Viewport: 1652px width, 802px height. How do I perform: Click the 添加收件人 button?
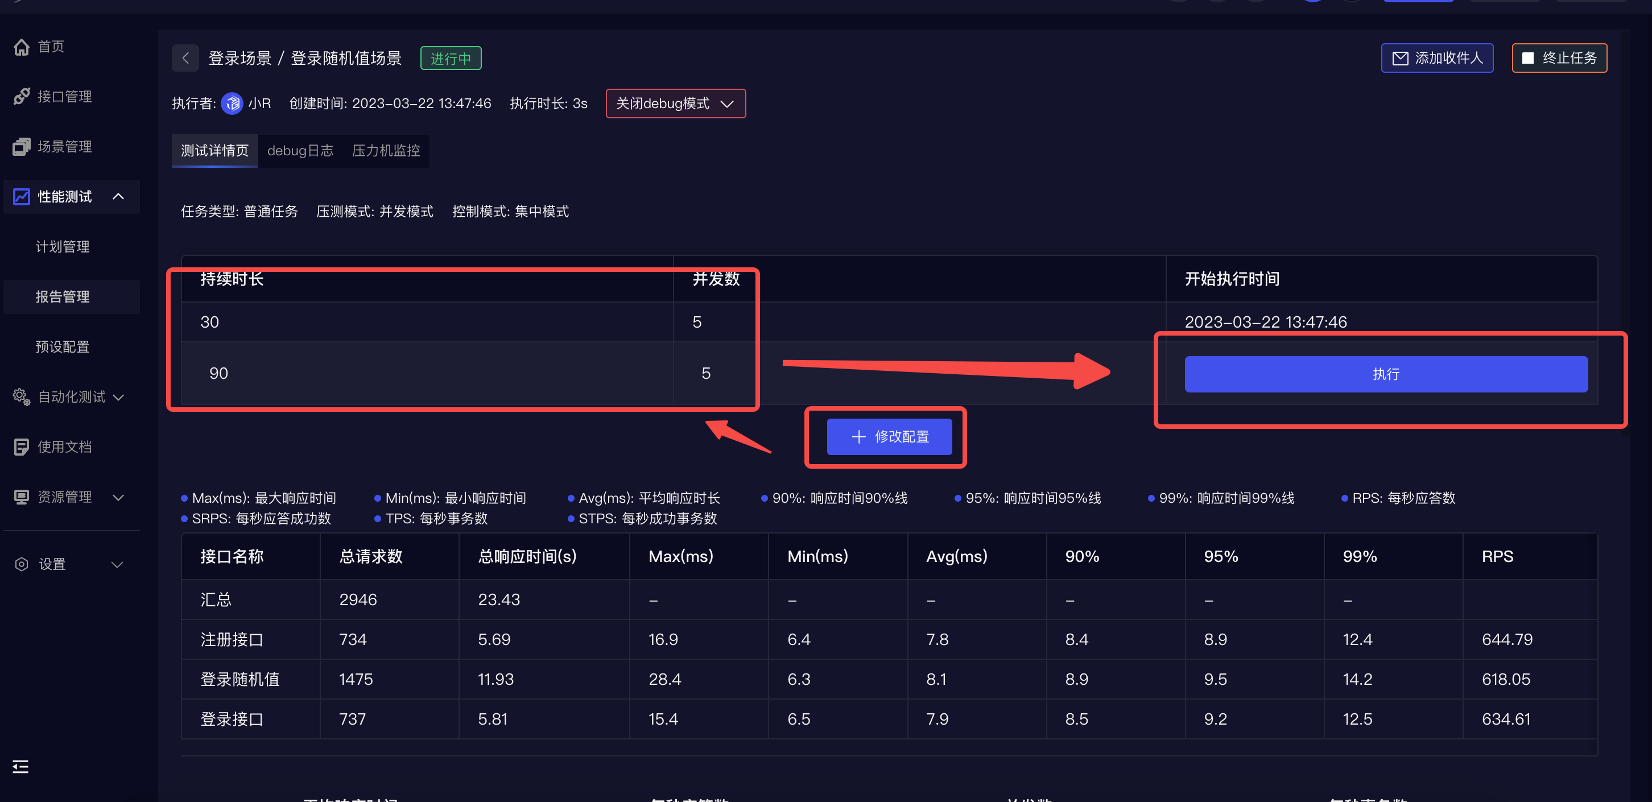[1436, 59]
